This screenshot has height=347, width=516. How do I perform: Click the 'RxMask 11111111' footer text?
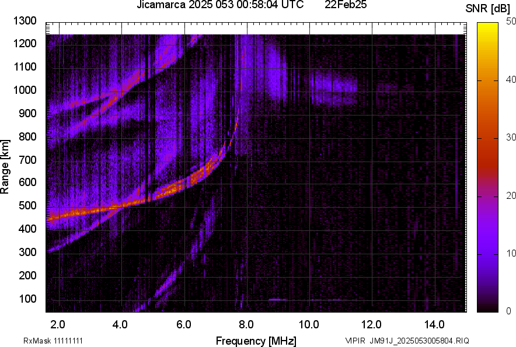tap(53, 341)
